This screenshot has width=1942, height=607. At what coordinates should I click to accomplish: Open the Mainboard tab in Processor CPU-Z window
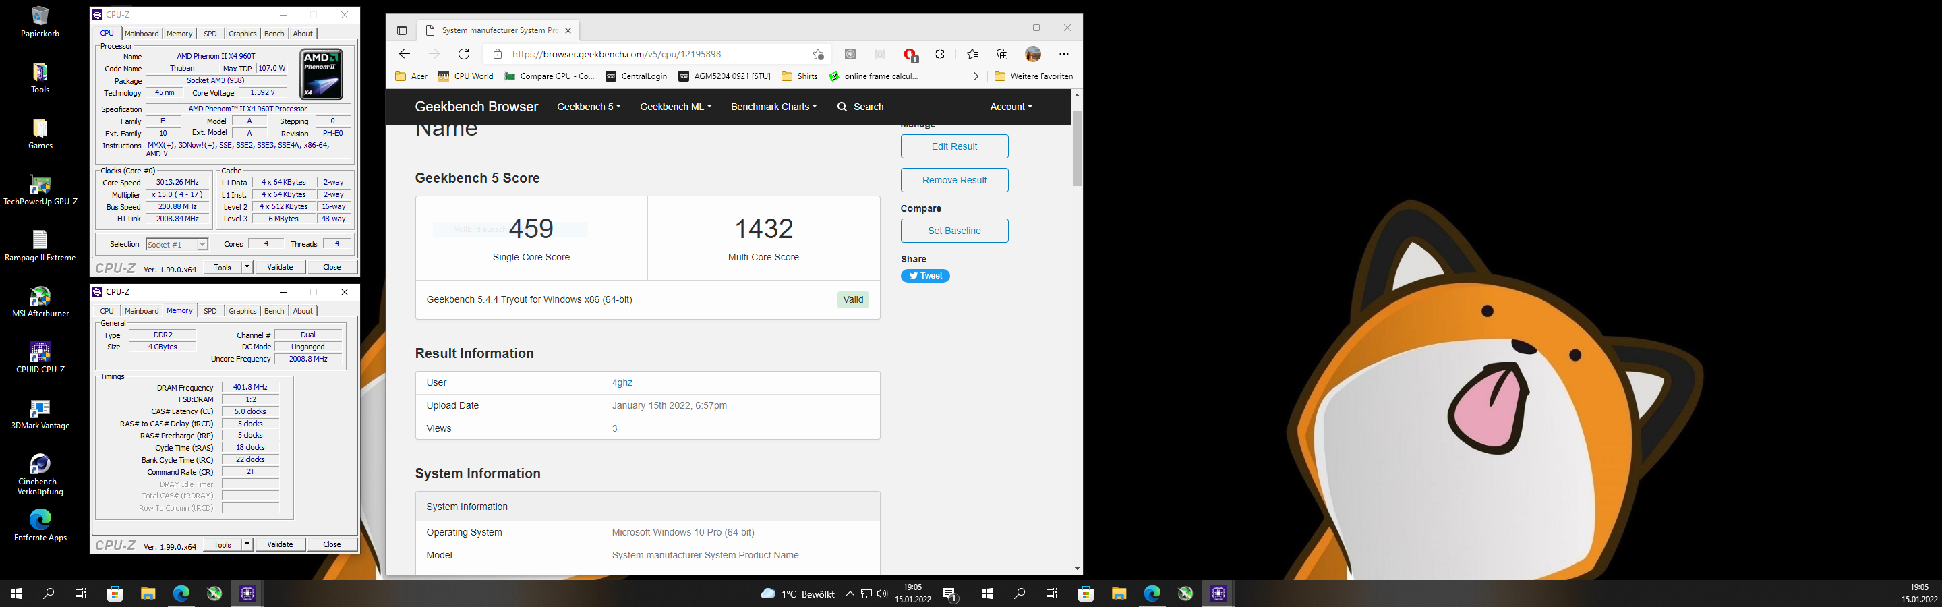point(142,34)
